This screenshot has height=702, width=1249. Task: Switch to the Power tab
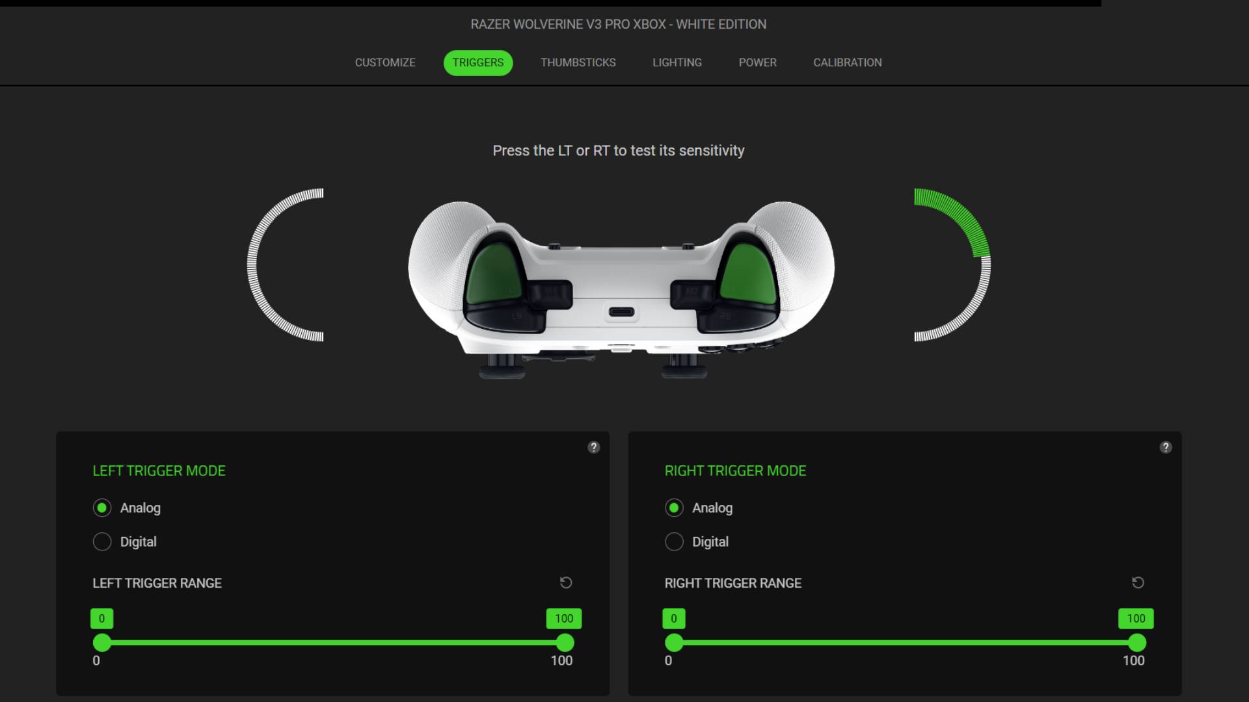point(758,62)
